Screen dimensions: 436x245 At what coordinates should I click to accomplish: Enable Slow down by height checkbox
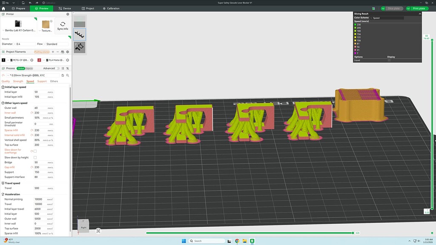tap(35, 157)
